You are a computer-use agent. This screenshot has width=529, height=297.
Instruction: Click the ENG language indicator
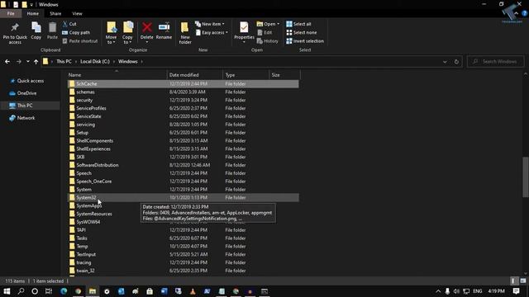click(x=478, y=291)
